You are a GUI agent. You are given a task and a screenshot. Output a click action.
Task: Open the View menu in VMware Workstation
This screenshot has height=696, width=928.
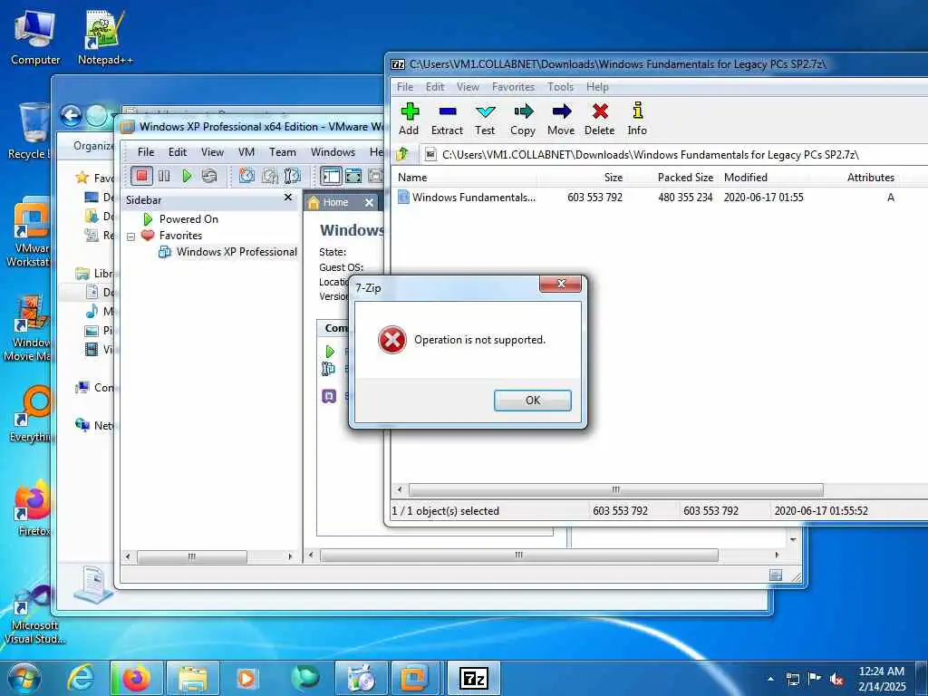(212, 152)
